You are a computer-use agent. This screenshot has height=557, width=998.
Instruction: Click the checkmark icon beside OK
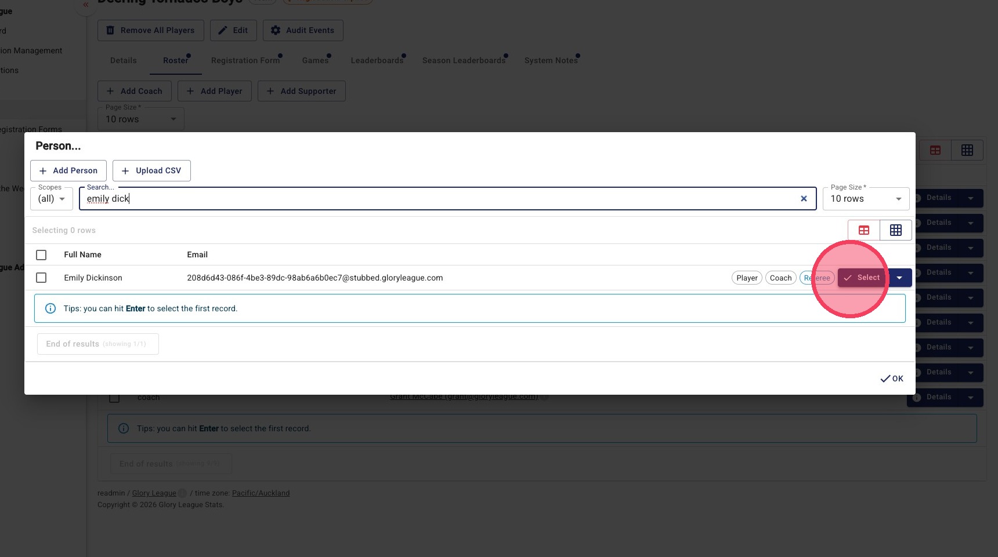885,379
